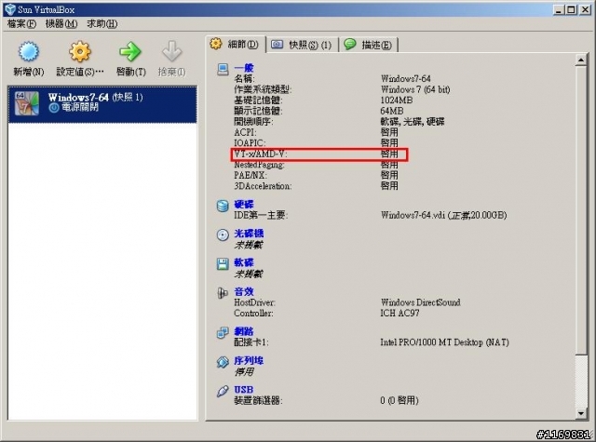Click the 基礎記憶體 base memory label
596x442 pixels.
(259, 100)
